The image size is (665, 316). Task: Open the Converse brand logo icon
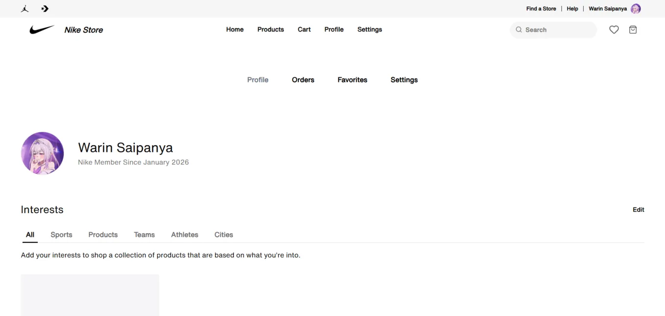[x=45, y=9]
